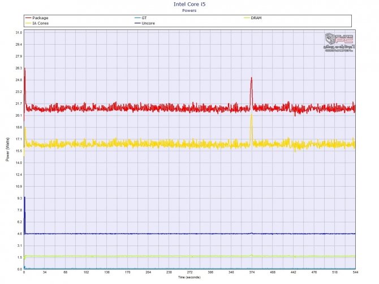This screenshot has height=284, width=379.
Task: Click the 9.3 y-axis label
Action: click(x=20, y=199)
